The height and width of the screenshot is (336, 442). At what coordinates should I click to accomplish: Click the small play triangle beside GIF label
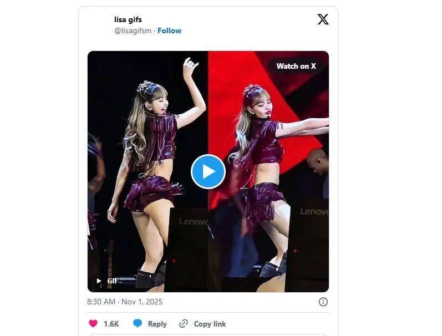tap(99, 281)
